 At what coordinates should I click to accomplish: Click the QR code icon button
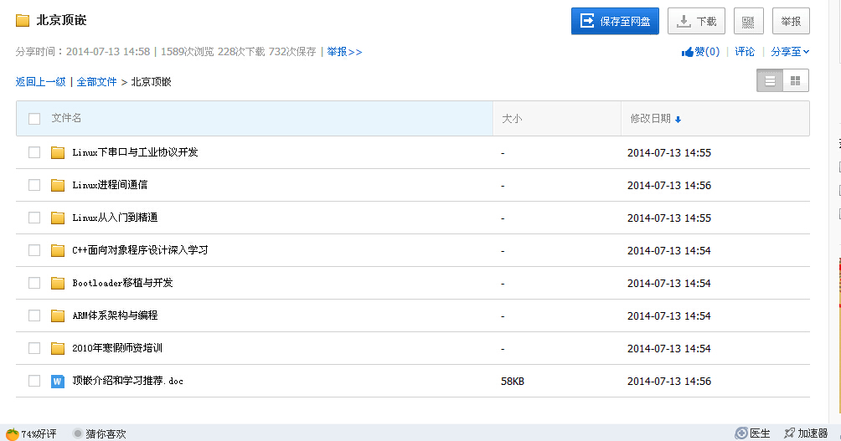pyautogui.click(x=748, y=22)
